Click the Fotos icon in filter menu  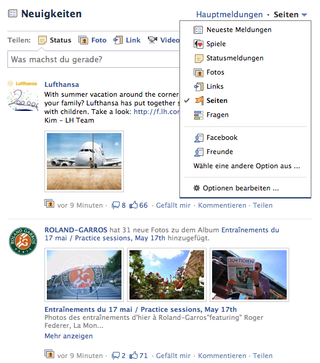click(x=199, y=73)
